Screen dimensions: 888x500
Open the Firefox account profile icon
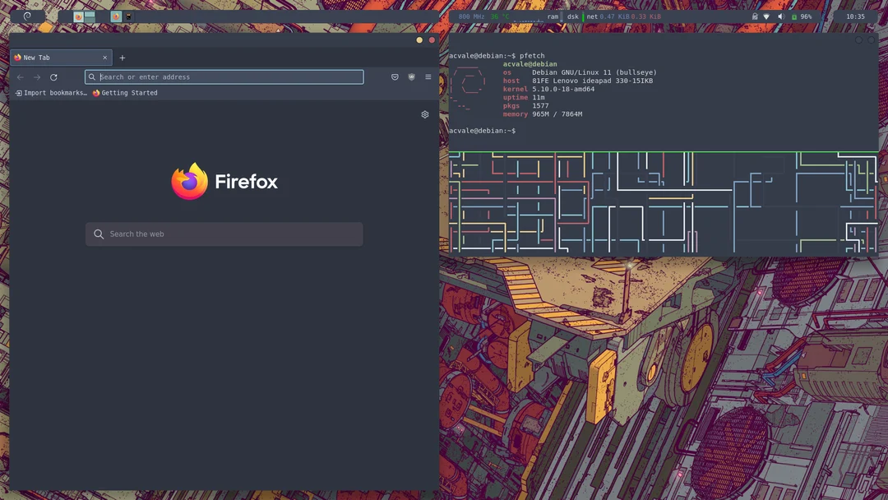pyautogui.click(x=411, y=76)
